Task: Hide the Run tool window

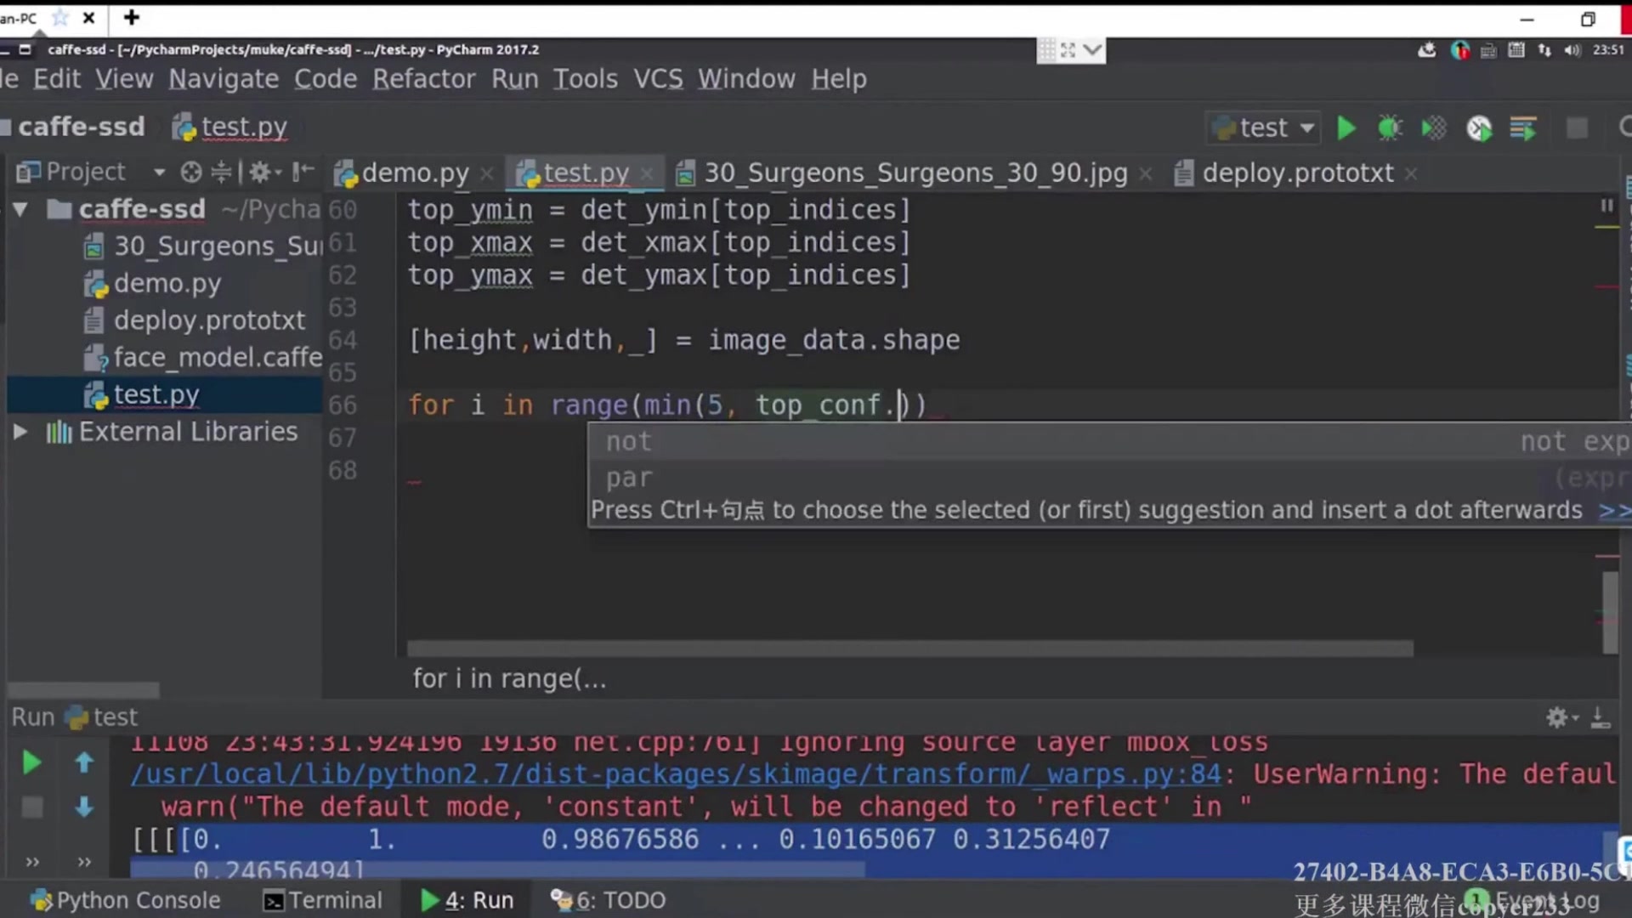Action: pyautogui.click(x=1601, y=718)
